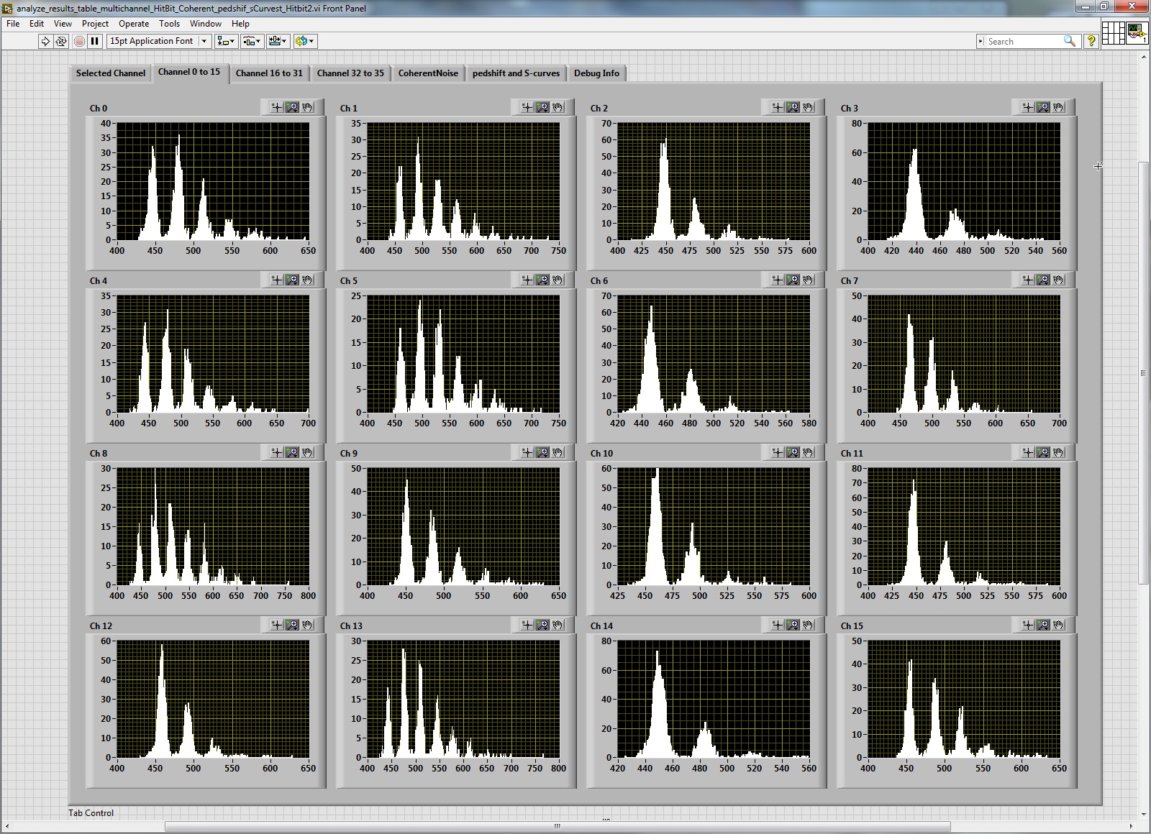The width and height of the screenshot is (1151, 834).
Task: Open the Align Objects dropdown
Action: (226, 41)
